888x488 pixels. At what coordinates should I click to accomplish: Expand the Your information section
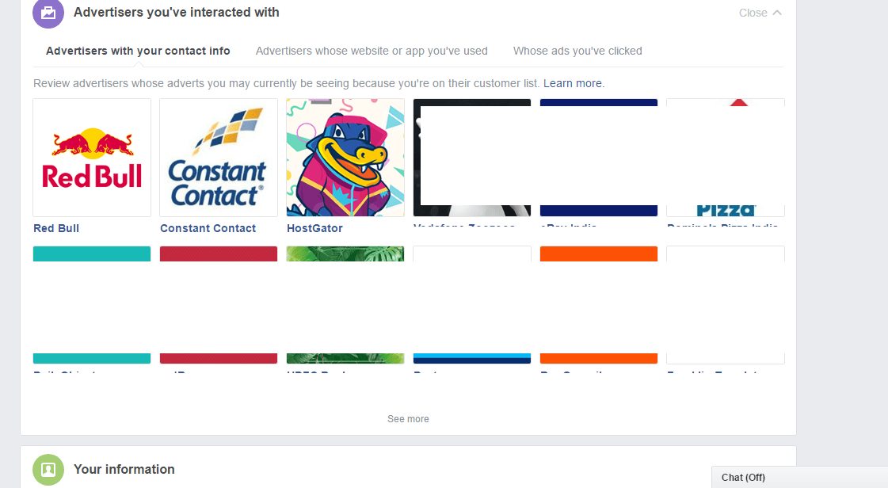(x=124, y=469)
